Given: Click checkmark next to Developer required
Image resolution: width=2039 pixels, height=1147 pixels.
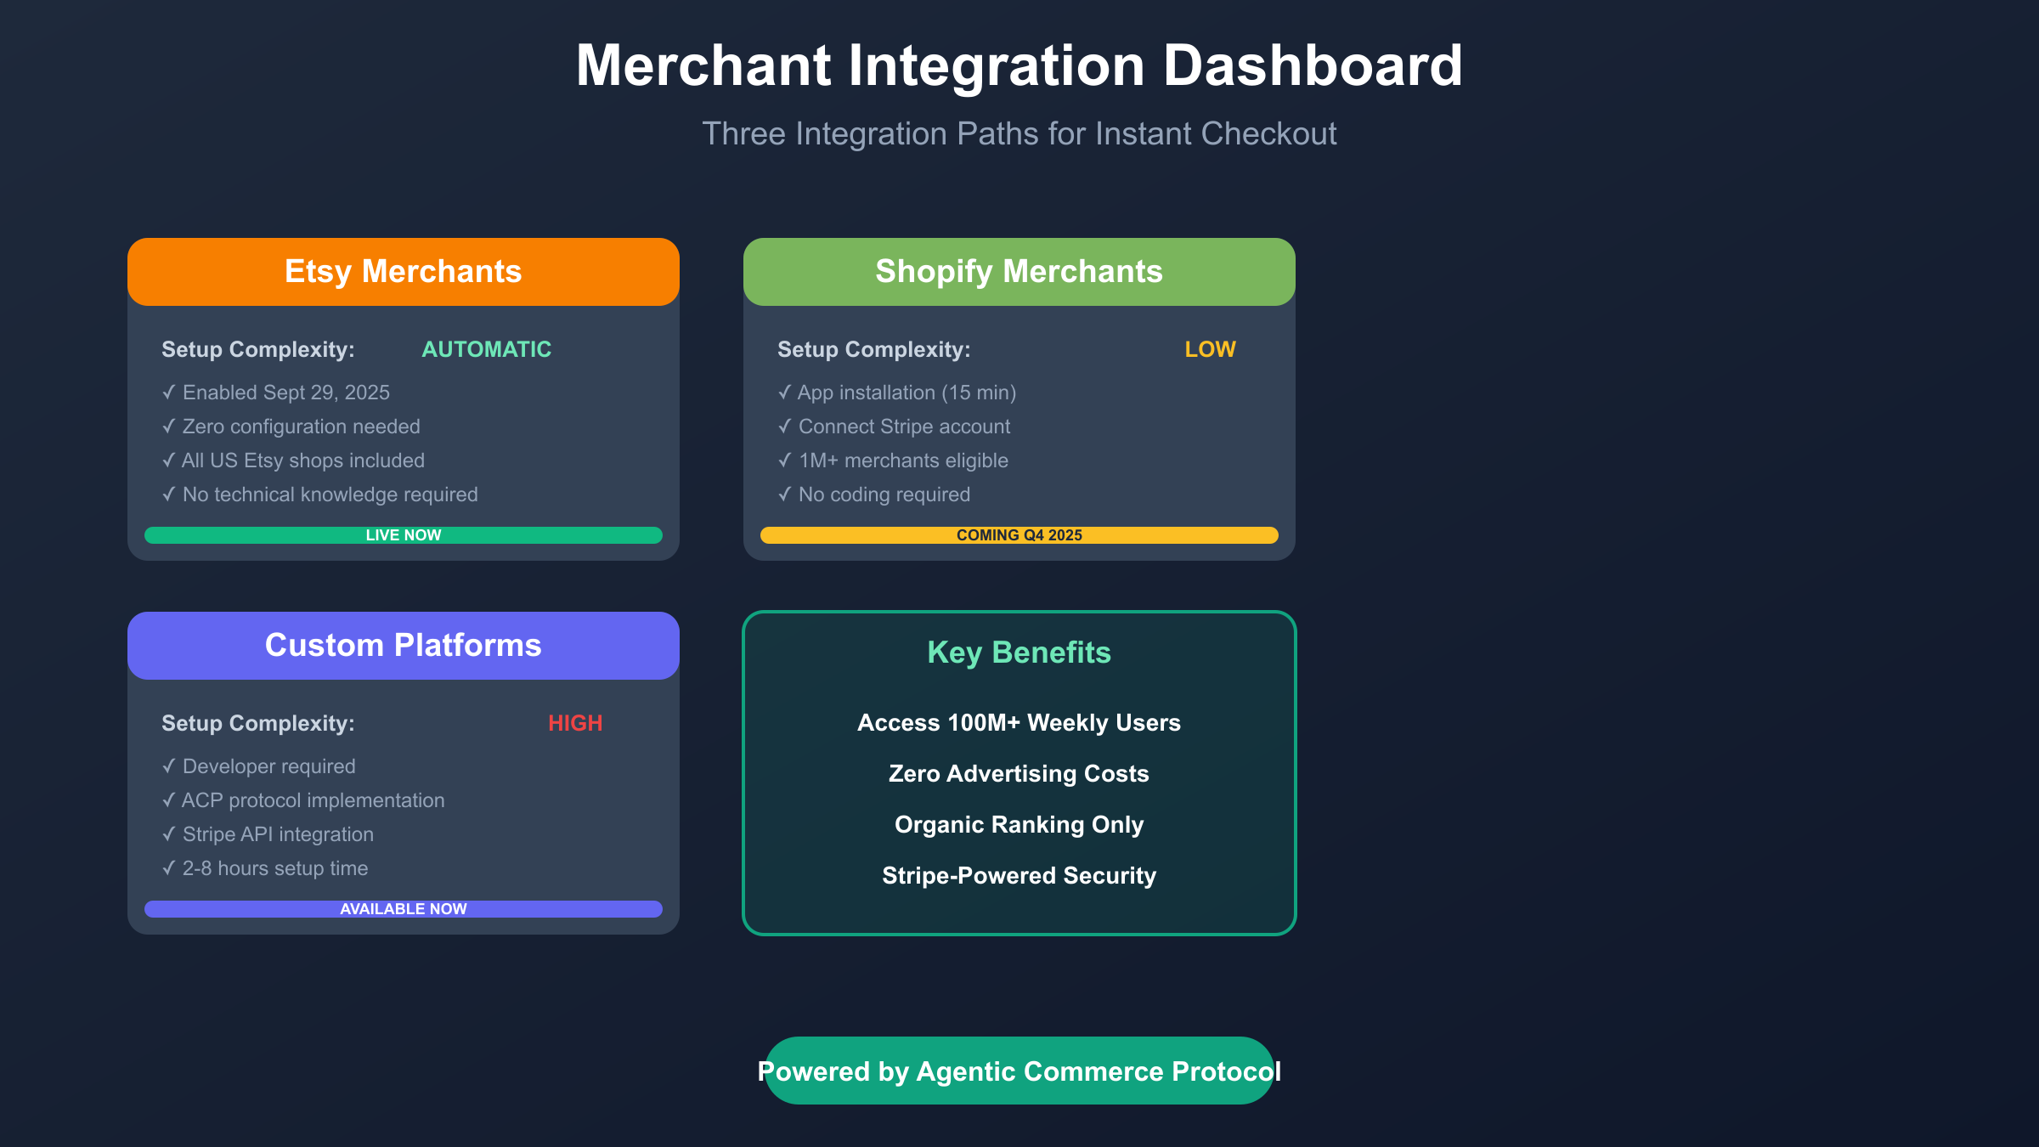Looking at the screenshot, I should [x=168, y=766].
